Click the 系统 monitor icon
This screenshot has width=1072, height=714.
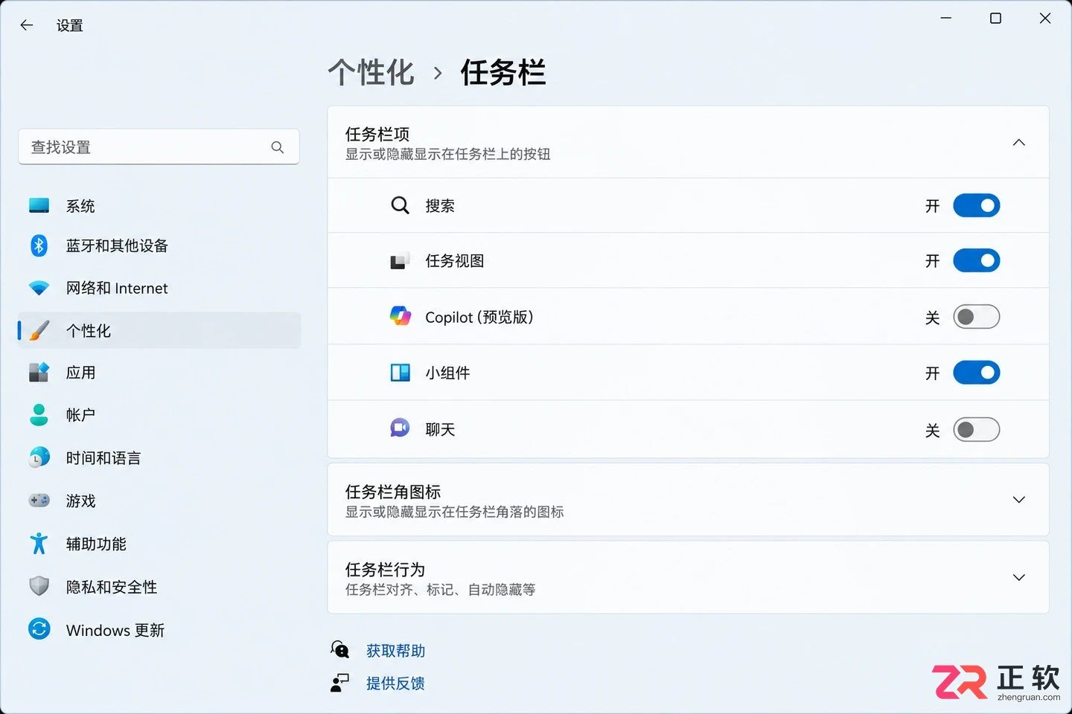[x=39, y=205]
